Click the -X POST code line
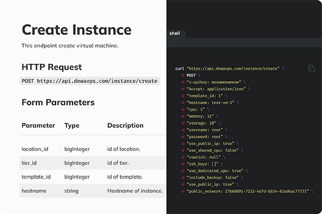 (x=190, y=75)
